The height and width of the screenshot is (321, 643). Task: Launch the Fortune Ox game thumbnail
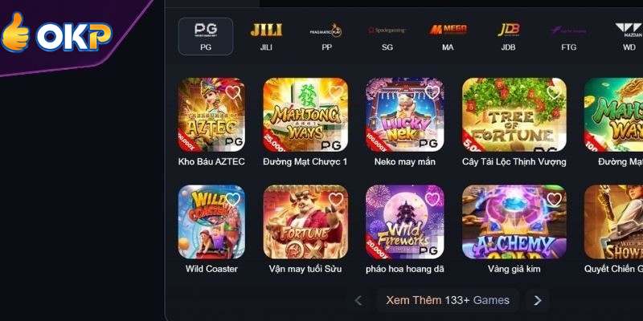point(305,222)
